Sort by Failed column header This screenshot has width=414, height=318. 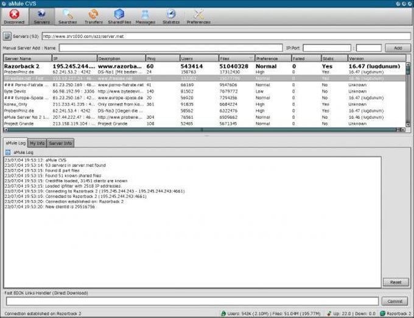pos(306,58)
